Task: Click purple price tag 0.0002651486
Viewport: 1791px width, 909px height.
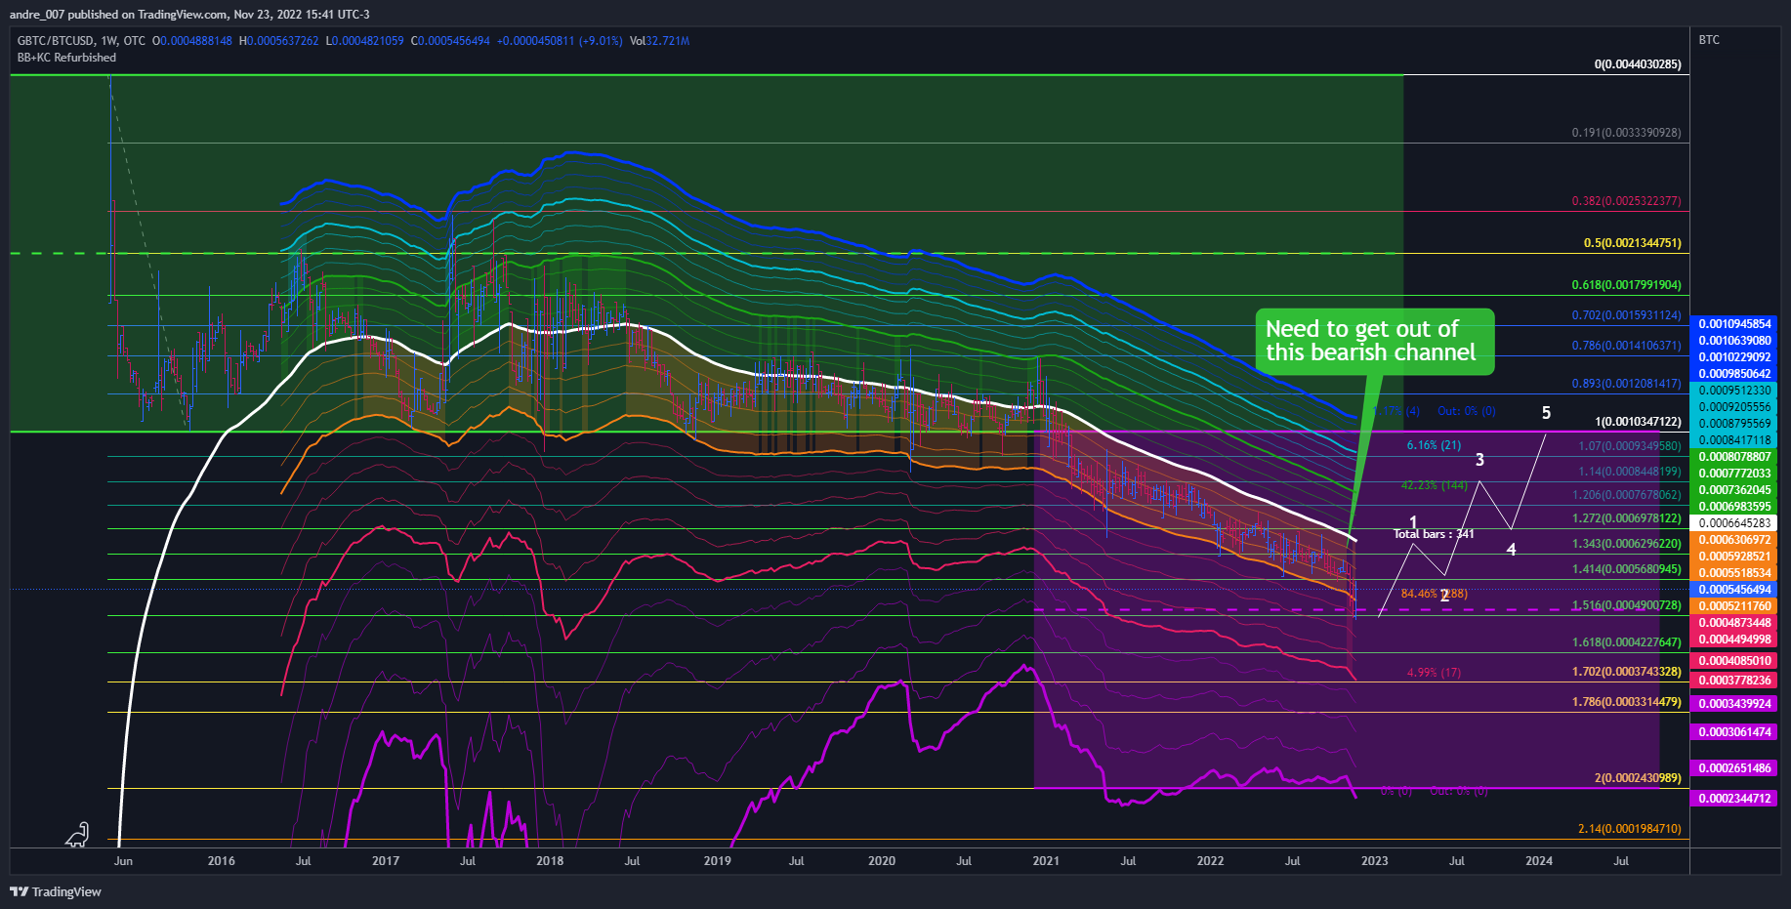Action: (x=1734, y=768)
